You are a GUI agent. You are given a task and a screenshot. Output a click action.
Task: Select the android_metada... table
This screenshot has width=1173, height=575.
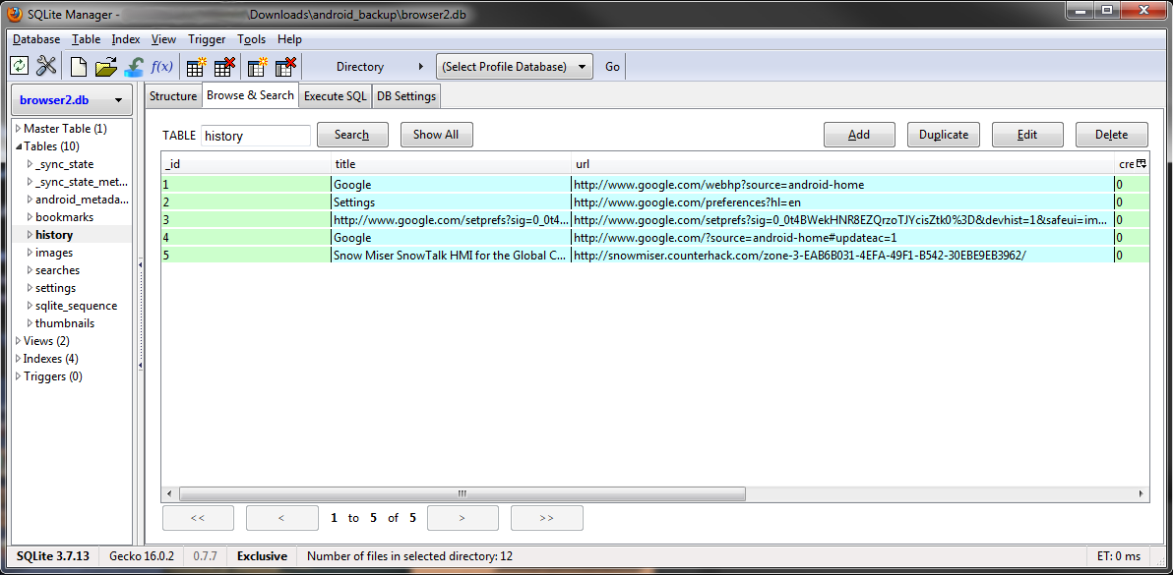pos(83,200)
